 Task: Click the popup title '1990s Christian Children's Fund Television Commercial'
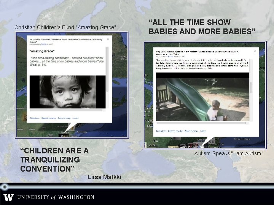point(66,41)
